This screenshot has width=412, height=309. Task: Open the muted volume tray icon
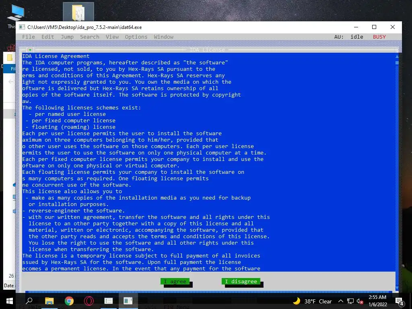[x=360, y=301]
